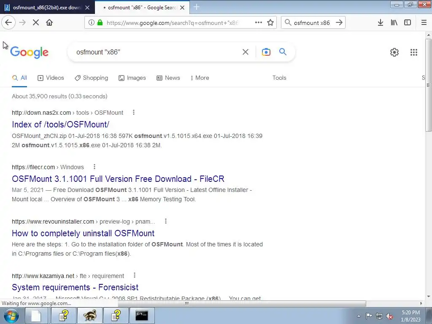Click the grayed forward navigation arrow

22,23
